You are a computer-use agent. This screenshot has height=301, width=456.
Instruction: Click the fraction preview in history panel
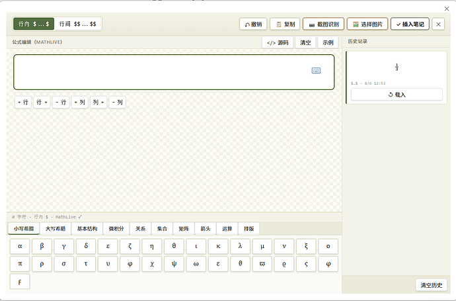coord(397,67)
